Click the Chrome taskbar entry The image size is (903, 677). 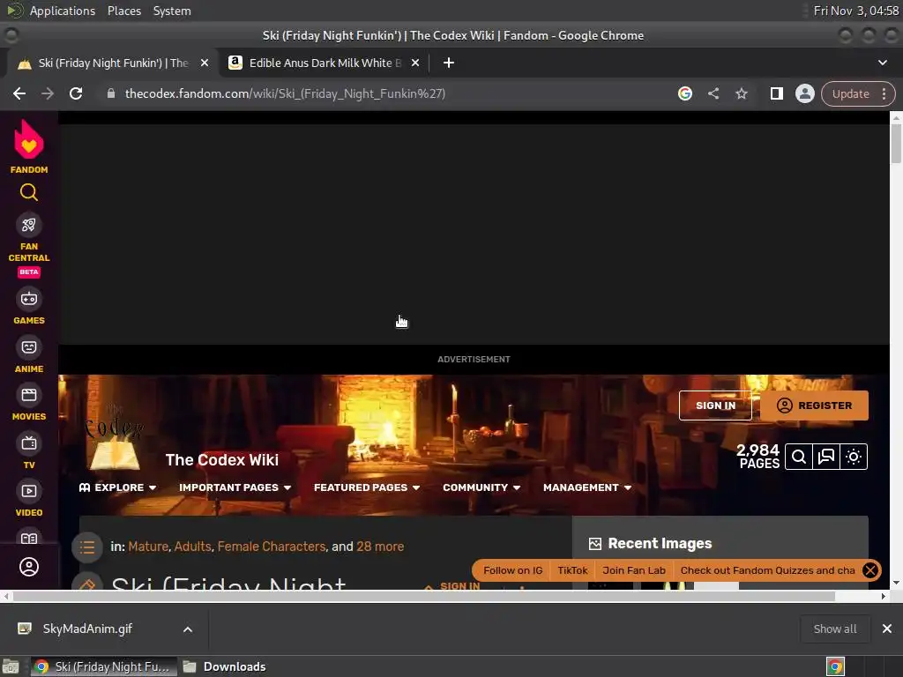coord(104,666)
